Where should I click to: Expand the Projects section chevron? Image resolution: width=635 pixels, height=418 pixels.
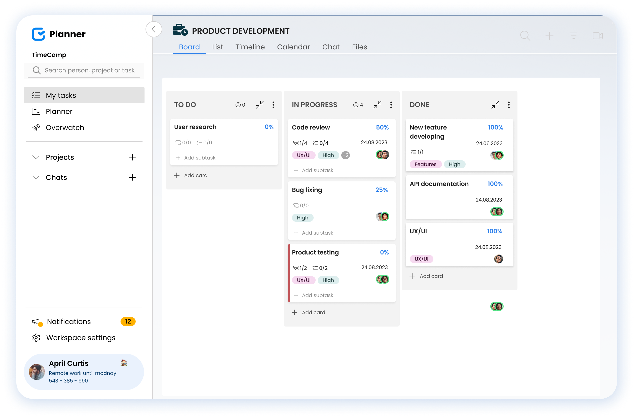coord(36,157)
